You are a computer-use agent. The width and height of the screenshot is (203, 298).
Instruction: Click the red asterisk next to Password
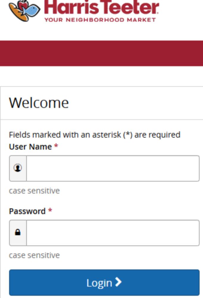click(50, 211)
